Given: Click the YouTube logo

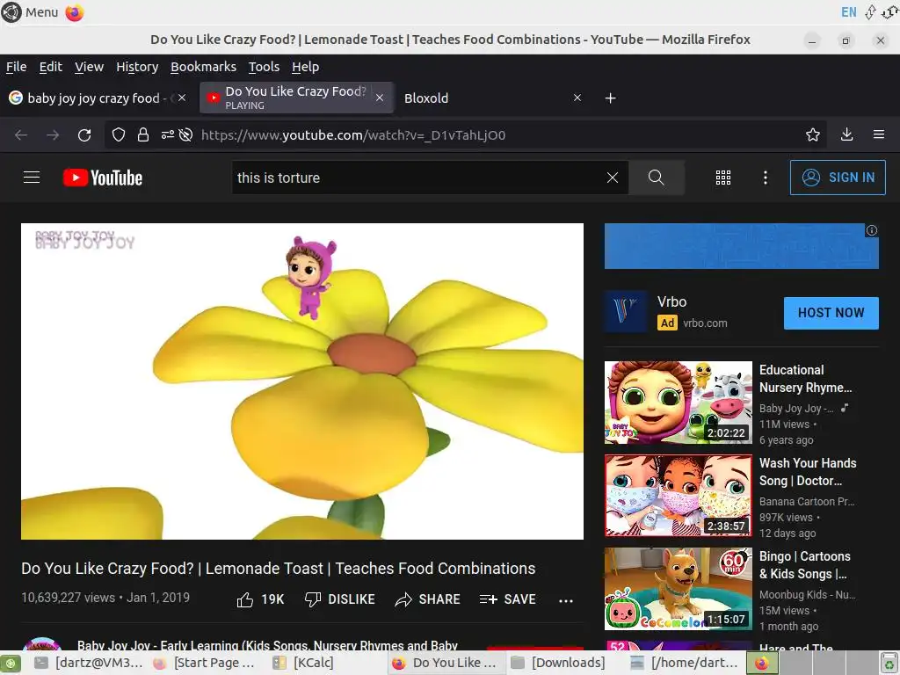Looking at the screenshot, I should (103, 178).
